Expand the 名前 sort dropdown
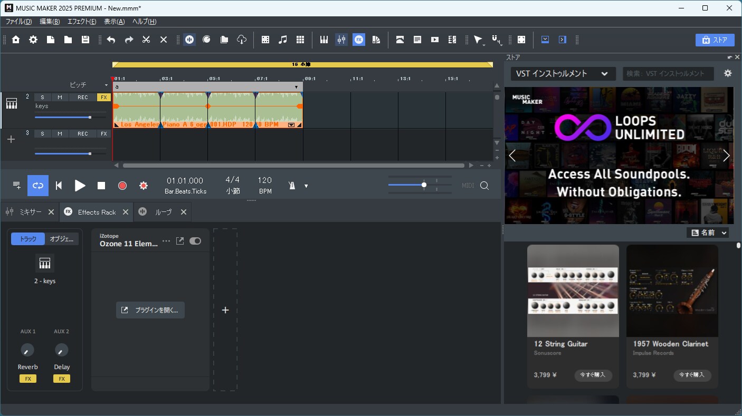The image size is (742, 416). pyautogui.click(x=707, y=233)
